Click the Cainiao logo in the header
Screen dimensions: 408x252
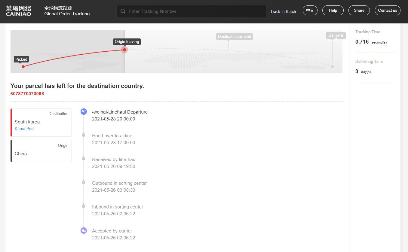coord(18,11)
